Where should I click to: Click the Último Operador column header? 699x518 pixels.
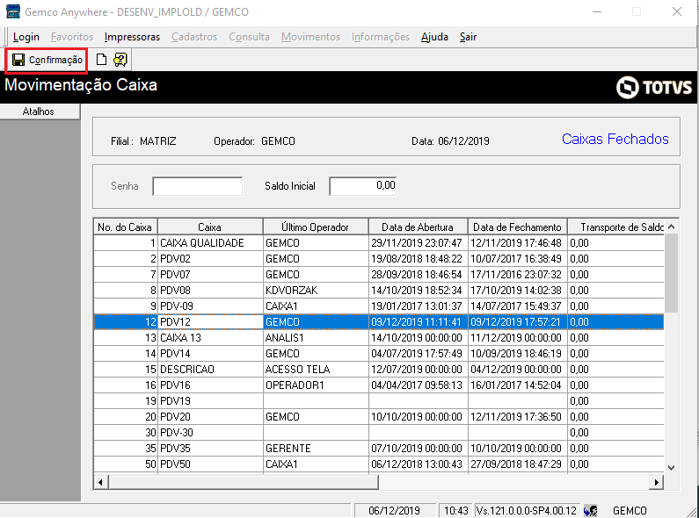pos(316,227)
